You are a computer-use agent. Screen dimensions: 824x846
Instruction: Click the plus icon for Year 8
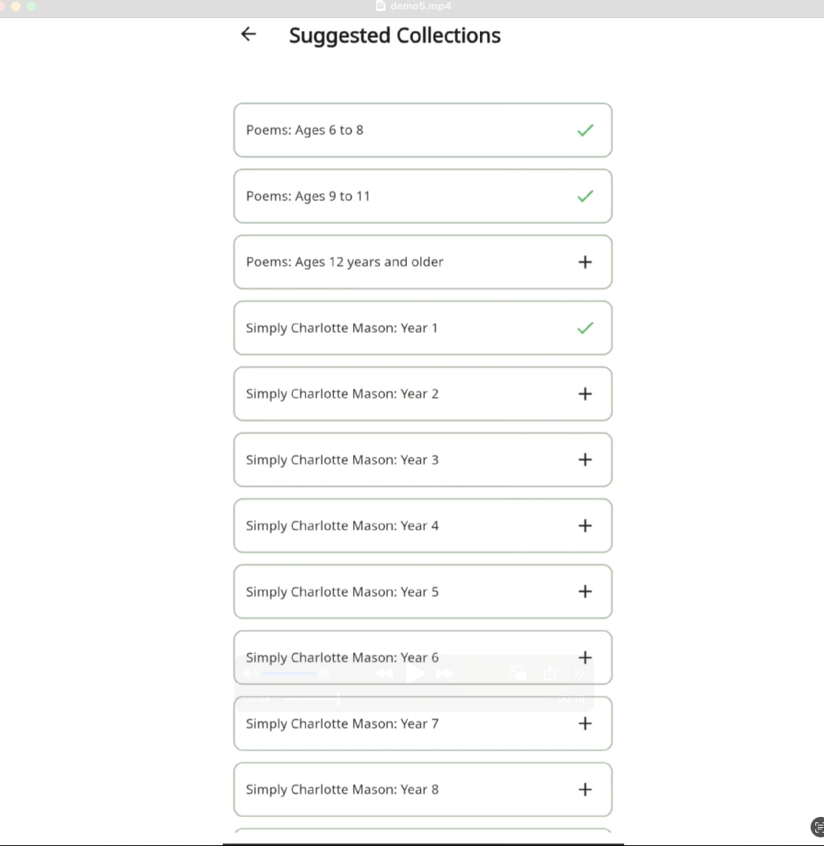585,789
